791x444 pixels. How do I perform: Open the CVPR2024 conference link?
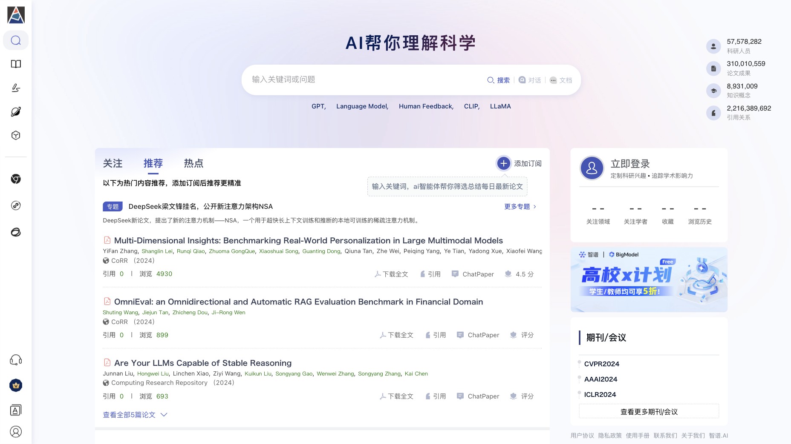point(601,364)
